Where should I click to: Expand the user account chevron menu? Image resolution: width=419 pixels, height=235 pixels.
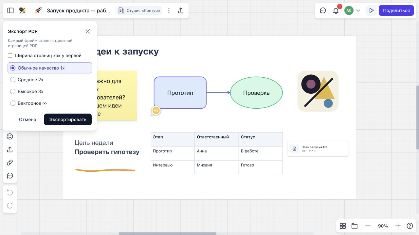click(x=358, y=10)
